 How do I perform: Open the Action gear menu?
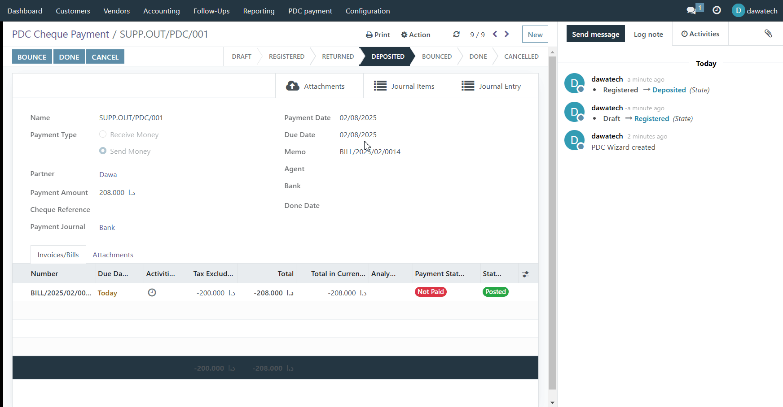[x=416, y=35]
